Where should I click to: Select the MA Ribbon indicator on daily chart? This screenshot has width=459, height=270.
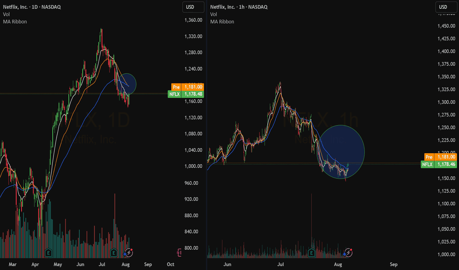pos(15,22)
